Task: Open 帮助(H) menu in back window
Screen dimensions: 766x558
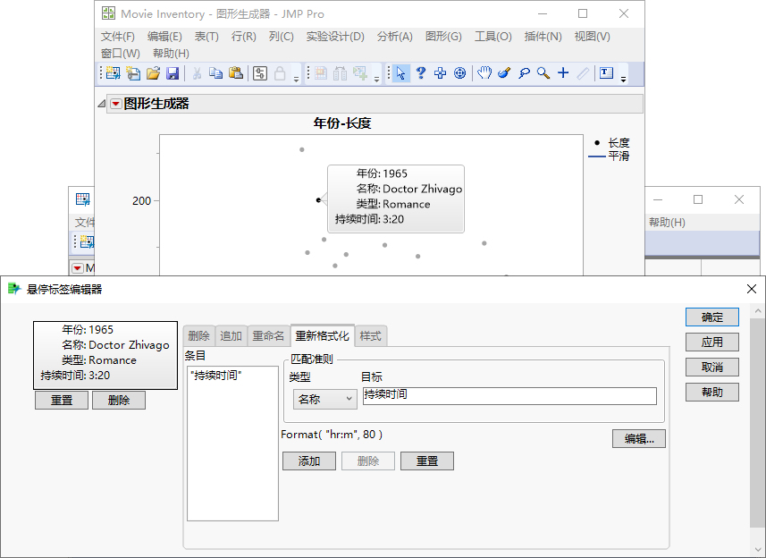Action: point(667,223)
